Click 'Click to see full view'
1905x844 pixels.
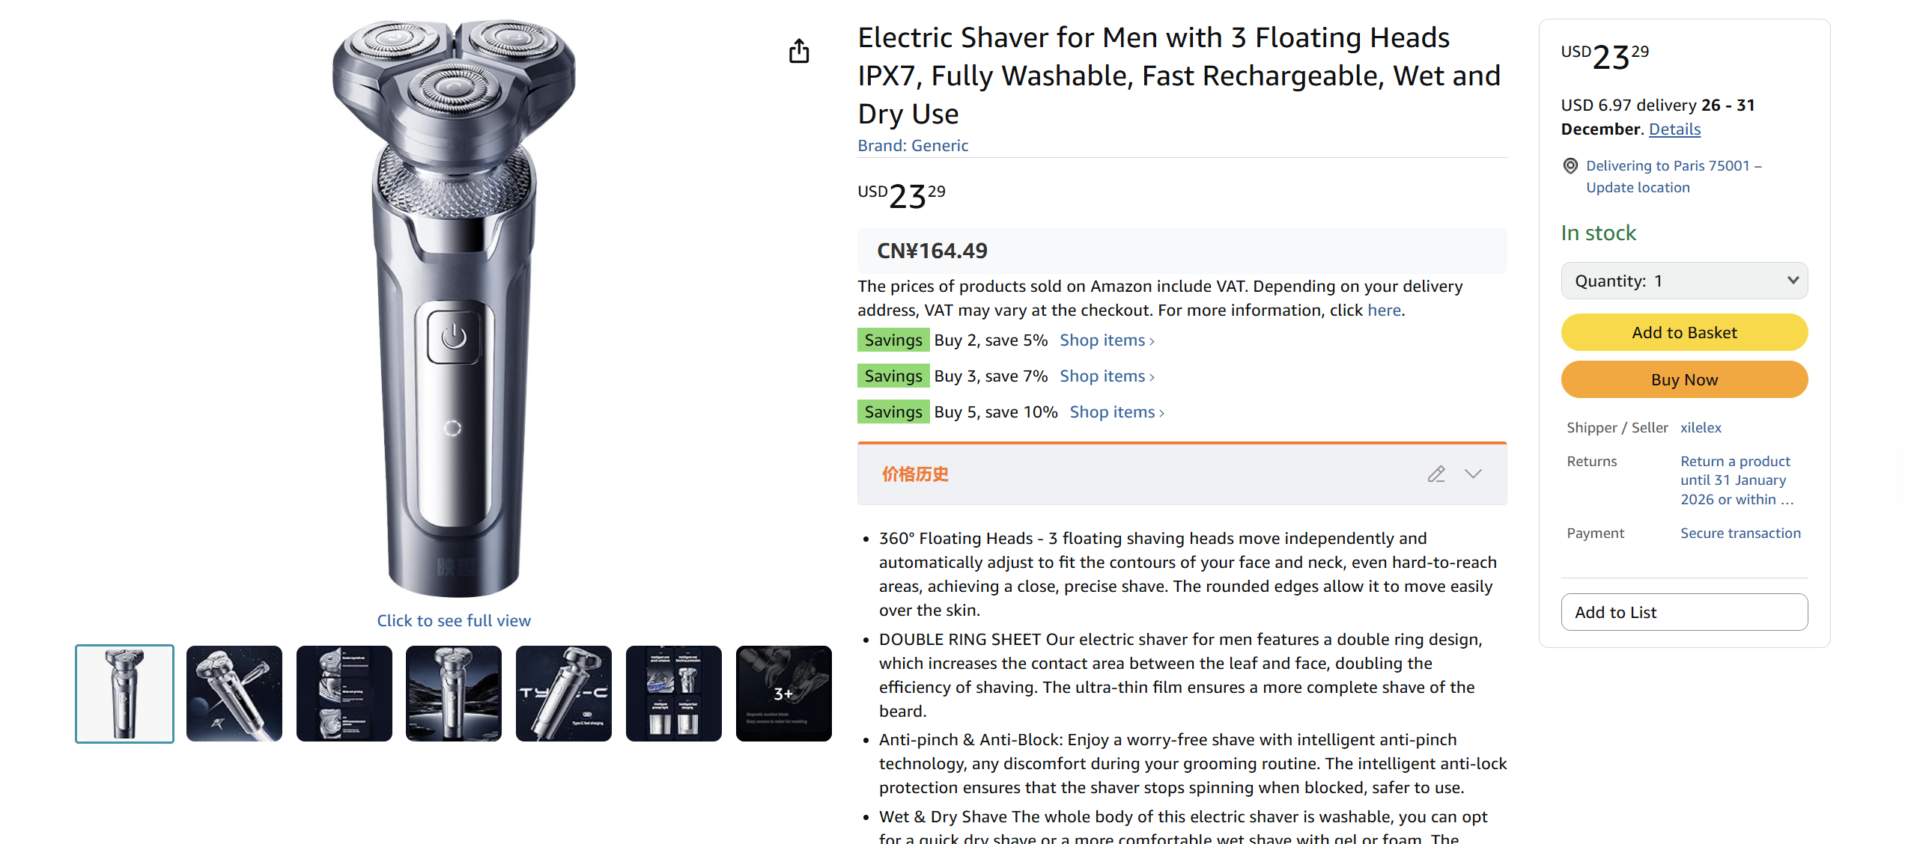click(454, 620)
